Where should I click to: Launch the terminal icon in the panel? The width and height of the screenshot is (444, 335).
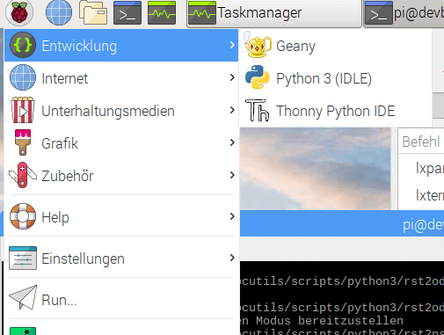point(127,13)
